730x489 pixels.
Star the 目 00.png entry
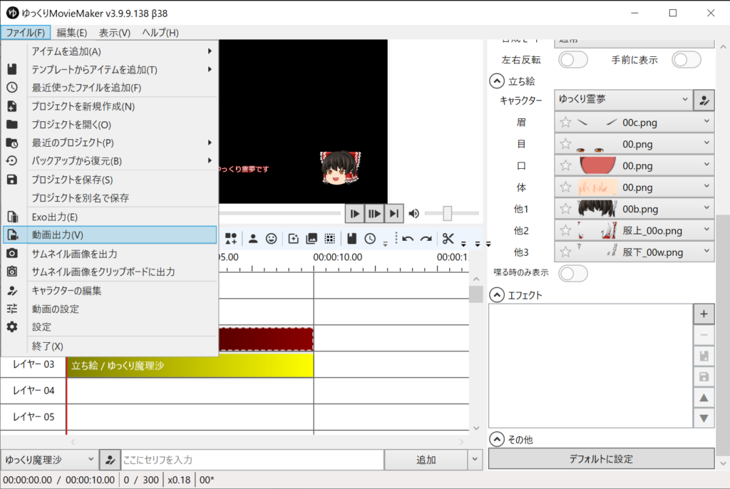click(x=565, y=144)
